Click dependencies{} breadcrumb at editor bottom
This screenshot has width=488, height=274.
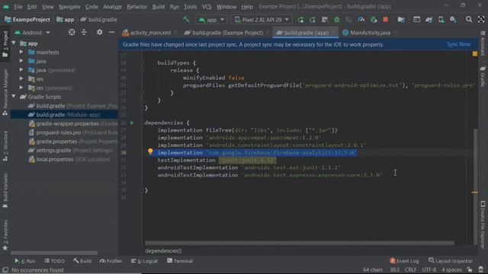163,250
